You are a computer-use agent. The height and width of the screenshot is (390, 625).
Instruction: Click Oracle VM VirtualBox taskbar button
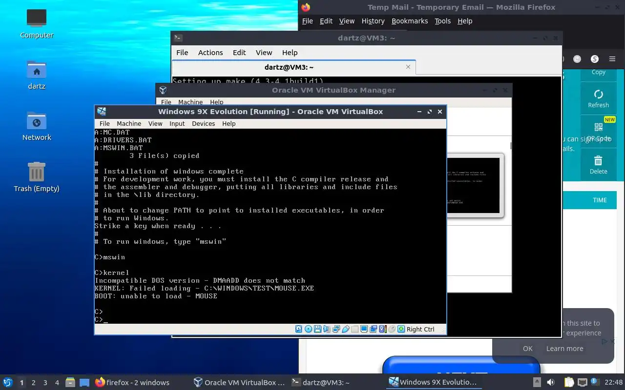(x=239, y=382)
